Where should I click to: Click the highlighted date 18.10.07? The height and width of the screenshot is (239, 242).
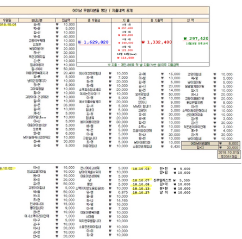click(x=141, y=180)
